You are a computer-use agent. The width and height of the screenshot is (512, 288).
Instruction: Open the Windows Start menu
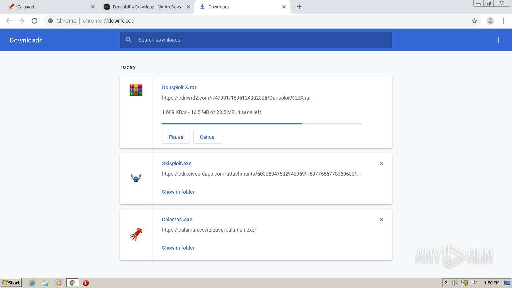tap(11, 283)
